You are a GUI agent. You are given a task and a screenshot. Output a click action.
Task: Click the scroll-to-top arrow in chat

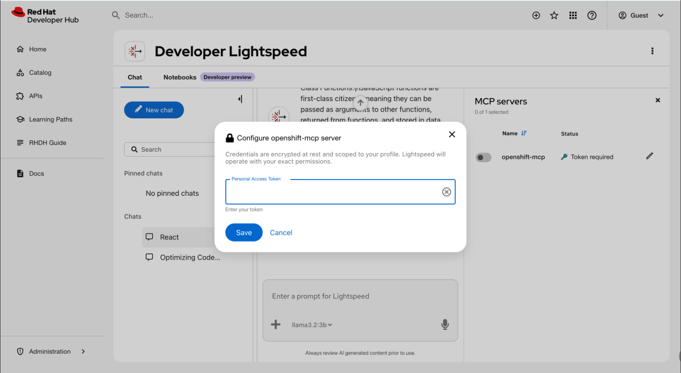tap(361, 103)
